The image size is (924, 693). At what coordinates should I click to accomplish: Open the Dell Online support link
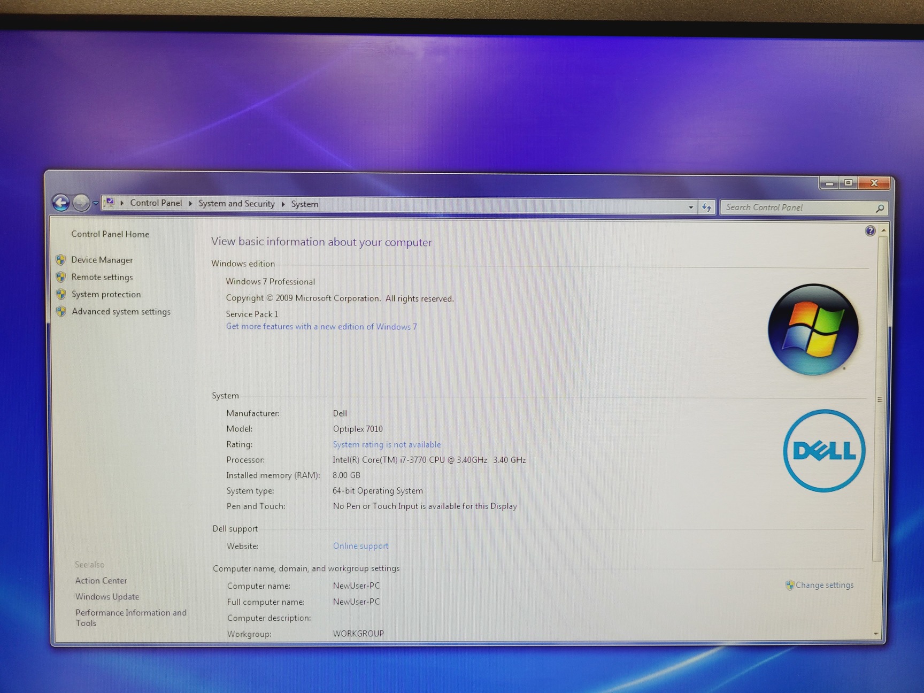pos(360,546)
